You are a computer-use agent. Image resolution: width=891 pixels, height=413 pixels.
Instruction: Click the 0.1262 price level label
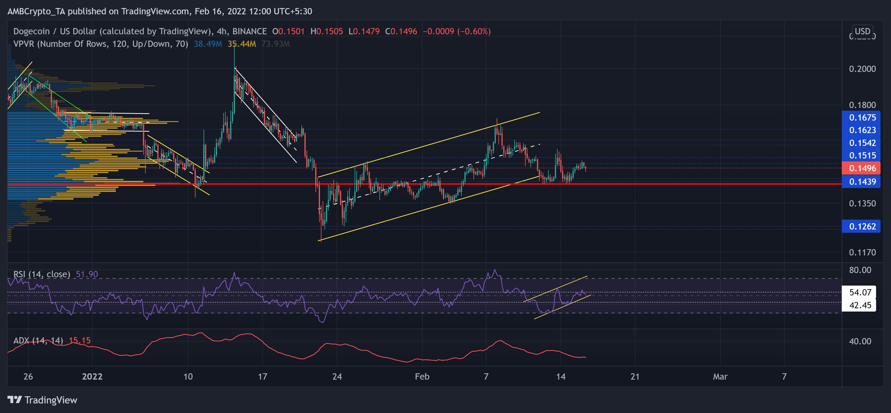pos(861,226)
